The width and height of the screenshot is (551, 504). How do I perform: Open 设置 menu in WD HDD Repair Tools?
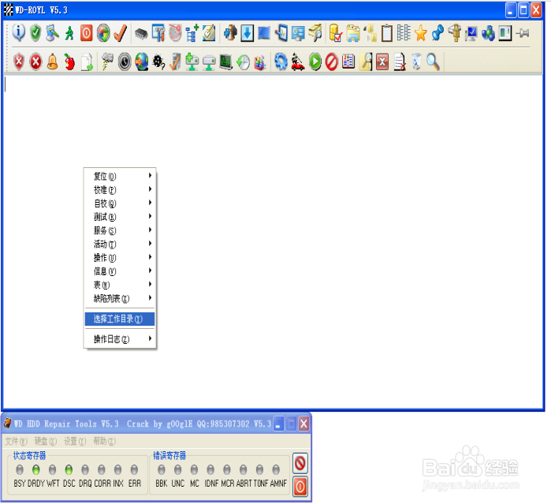click(75, 441)
